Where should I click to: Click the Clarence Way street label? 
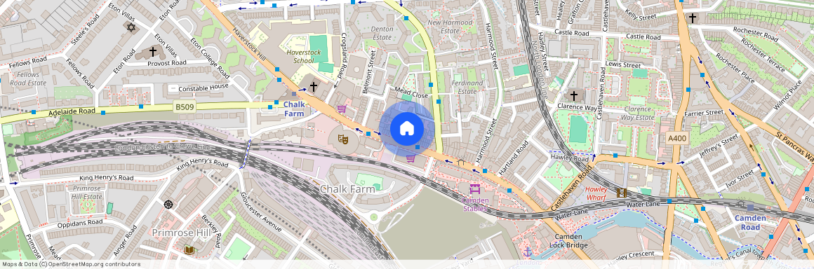pyautogui.click(x=577, y=107)
